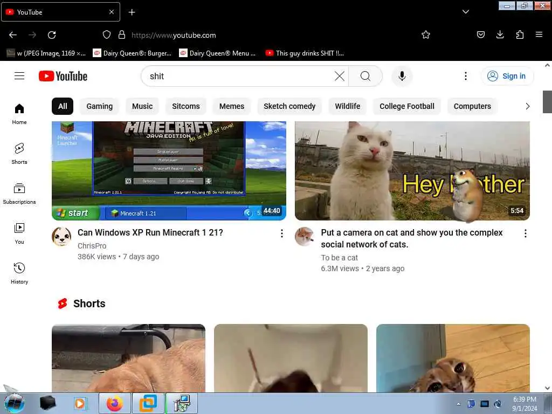The width and height of the screenshot is (552, 414).
Task: Show browser downloads
Action: pyautogui.click(x=500, y=34)
